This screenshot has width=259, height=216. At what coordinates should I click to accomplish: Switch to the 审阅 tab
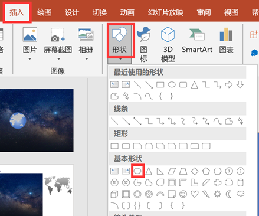click(204, 12)
